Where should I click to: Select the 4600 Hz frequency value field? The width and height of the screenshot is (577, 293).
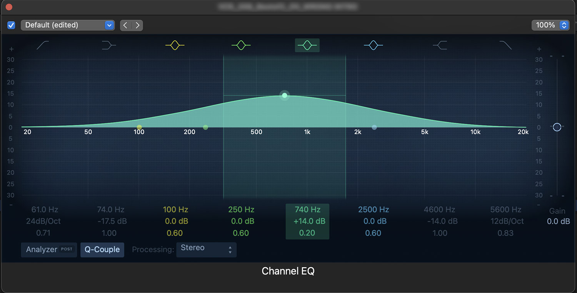[x=439, y=210]
